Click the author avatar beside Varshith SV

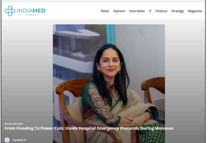click(x=7, y=140)
